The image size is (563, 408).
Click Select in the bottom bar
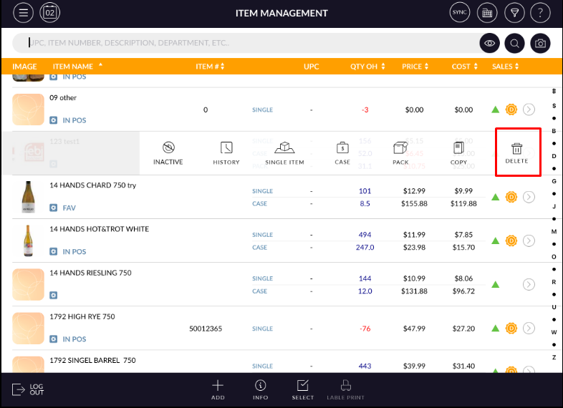pos(302,389)
